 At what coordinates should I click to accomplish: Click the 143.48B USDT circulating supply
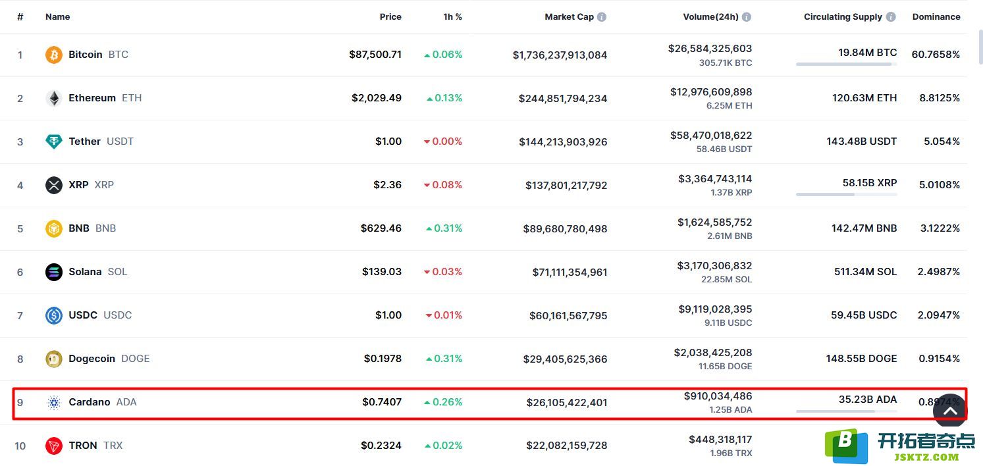[x=862, y=142]
